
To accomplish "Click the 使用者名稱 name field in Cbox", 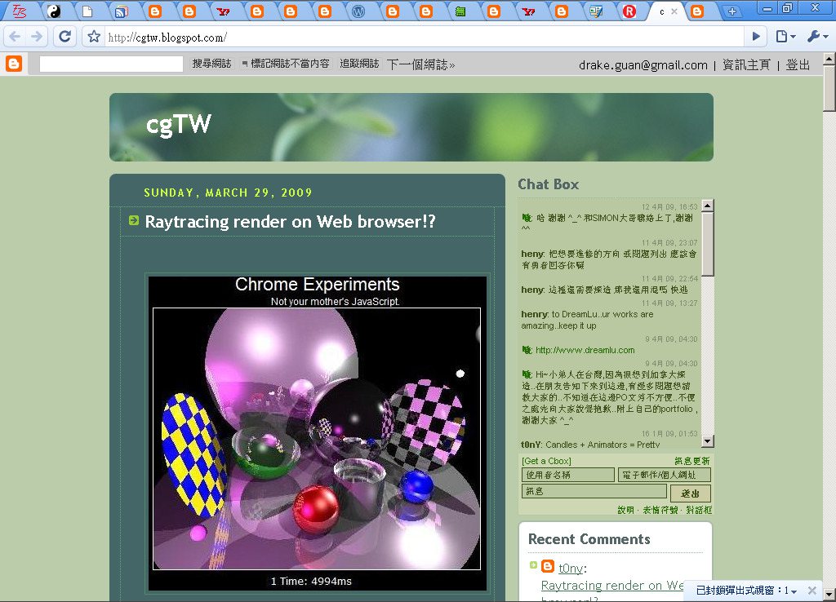I will [x=568, y=475].
